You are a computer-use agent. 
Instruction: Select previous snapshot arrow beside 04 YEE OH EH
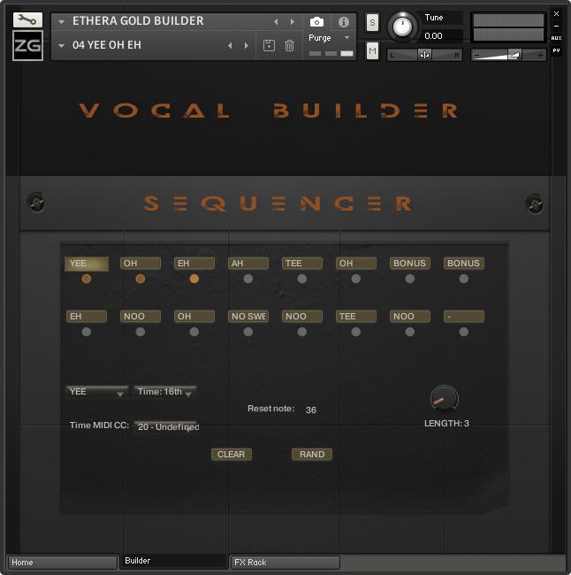pyautogui.click(x=230, y=45)
